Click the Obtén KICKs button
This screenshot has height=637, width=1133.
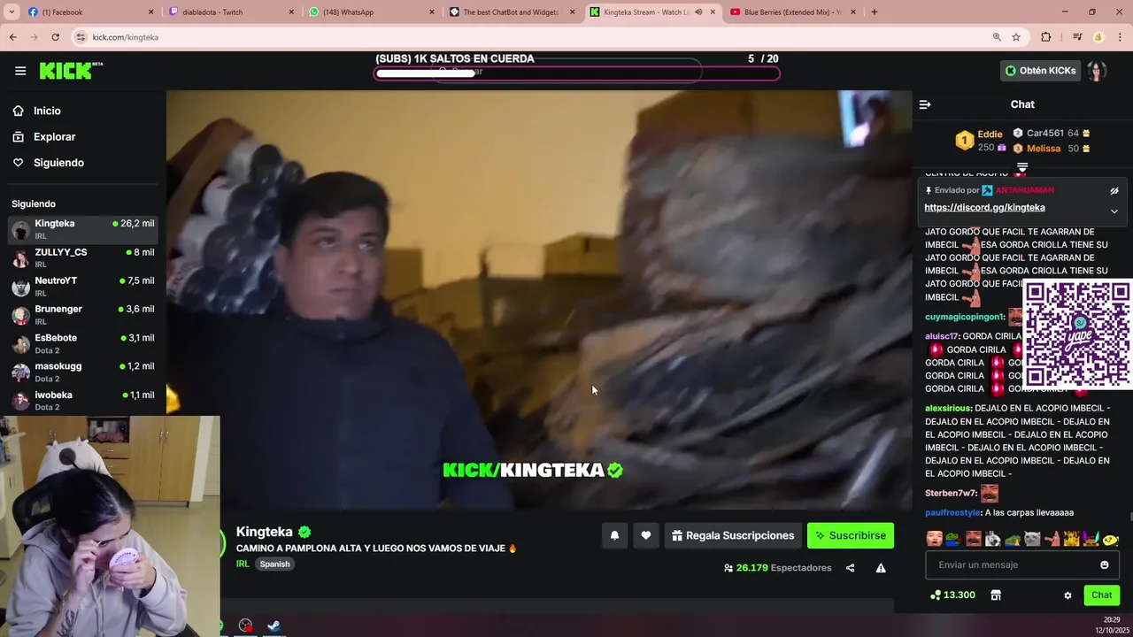pos(1040,71)
